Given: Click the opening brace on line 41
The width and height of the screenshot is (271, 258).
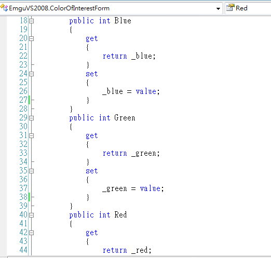Looking at the screenshot, I should (71, 224).
